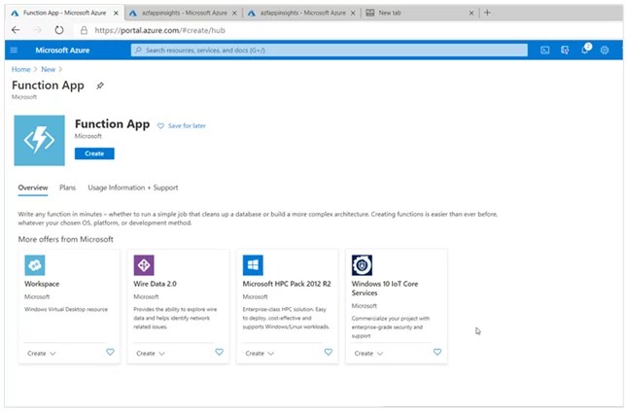Open Windows 10 IoT Core Services title
This screenshot has height=411, width=627.
[x=385, y=288]
